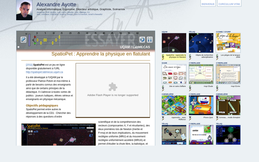
Task: Click the 'Objectifs pédagogiques' heading
Action: 42,105
